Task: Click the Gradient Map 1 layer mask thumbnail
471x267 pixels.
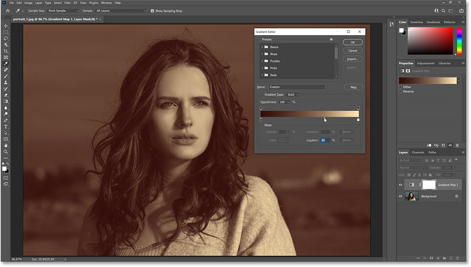Action: click(429, 185)
